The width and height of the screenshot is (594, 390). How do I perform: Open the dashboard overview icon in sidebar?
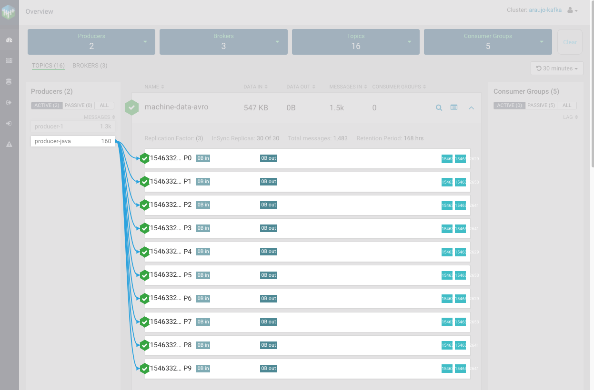9,40
